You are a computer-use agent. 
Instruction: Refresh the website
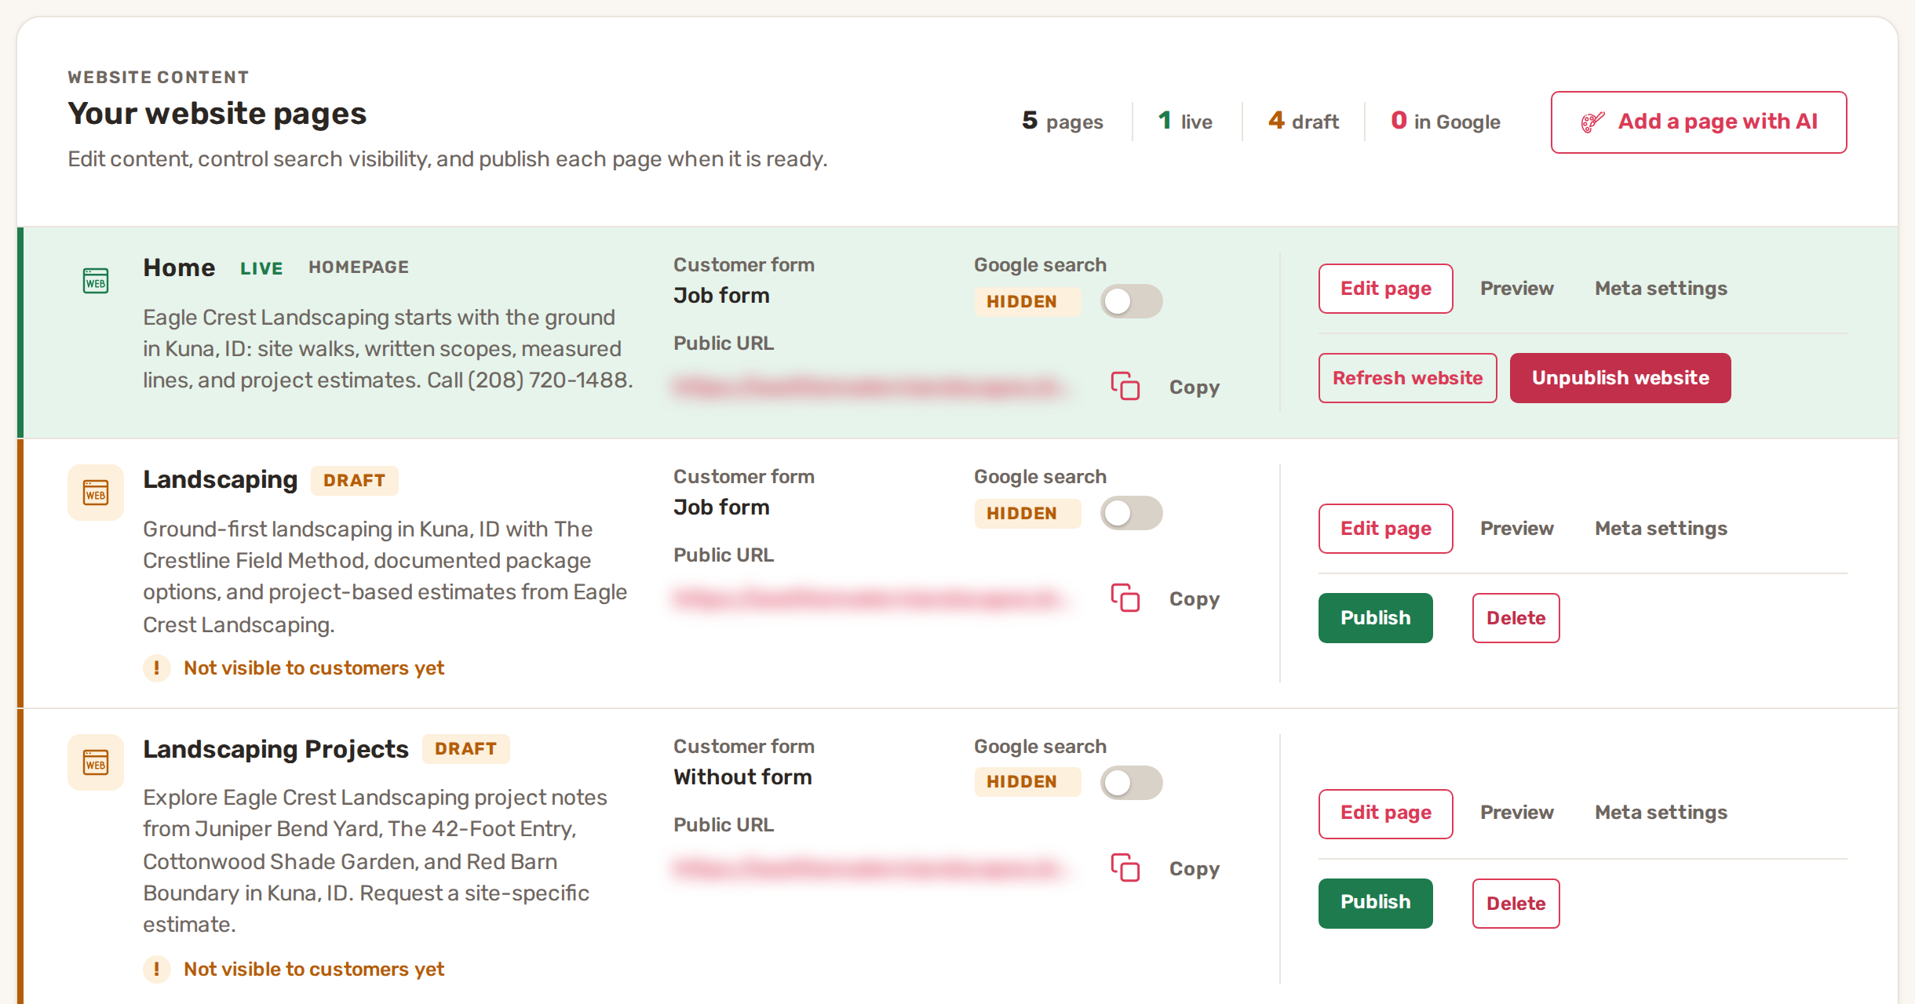1407,378
